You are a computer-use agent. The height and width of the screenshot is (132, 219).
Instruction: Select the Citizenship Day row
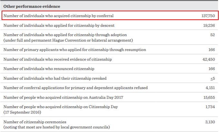109,109
